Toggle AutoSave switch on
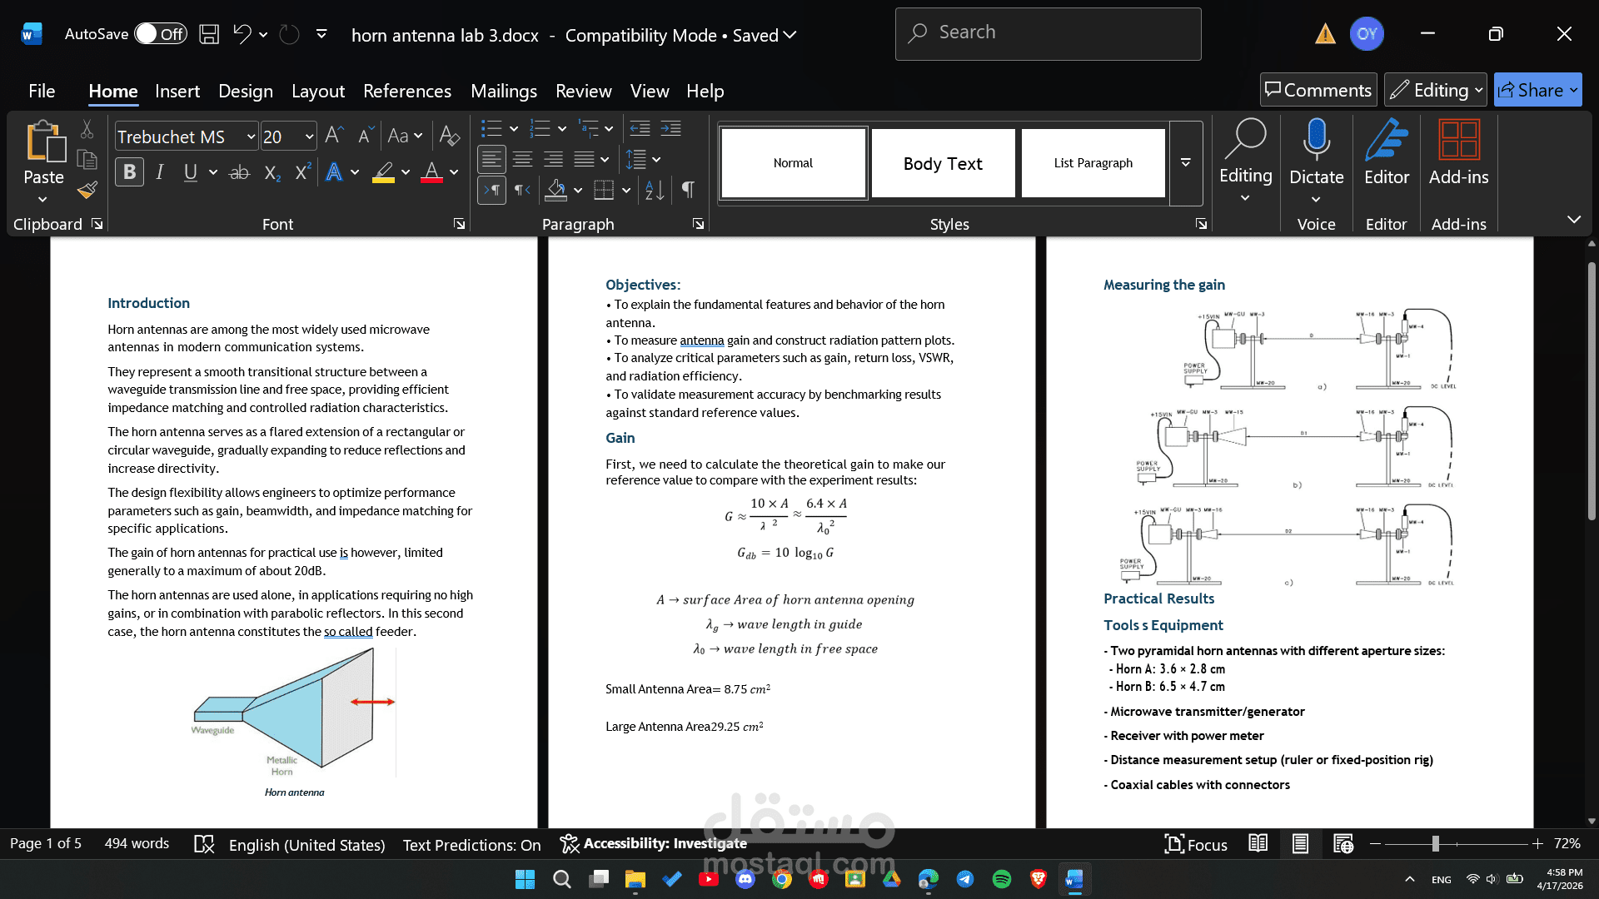The width and height of the screenshot is (1599, 899). (160, 34)
